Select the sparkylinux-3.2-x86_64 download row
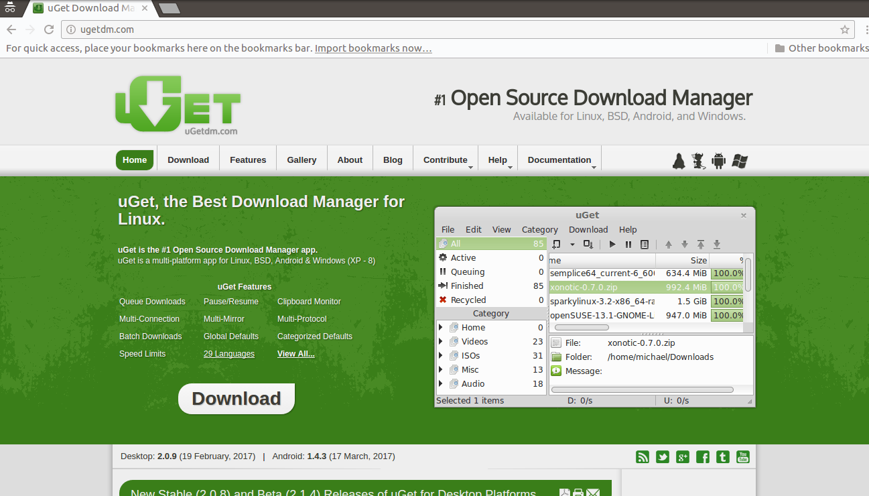The image size is (869, 496). click(647, 302)
